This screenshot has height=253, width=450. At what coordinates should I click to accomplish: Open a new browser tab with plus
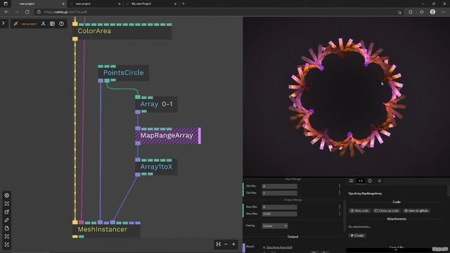(184, 4)
